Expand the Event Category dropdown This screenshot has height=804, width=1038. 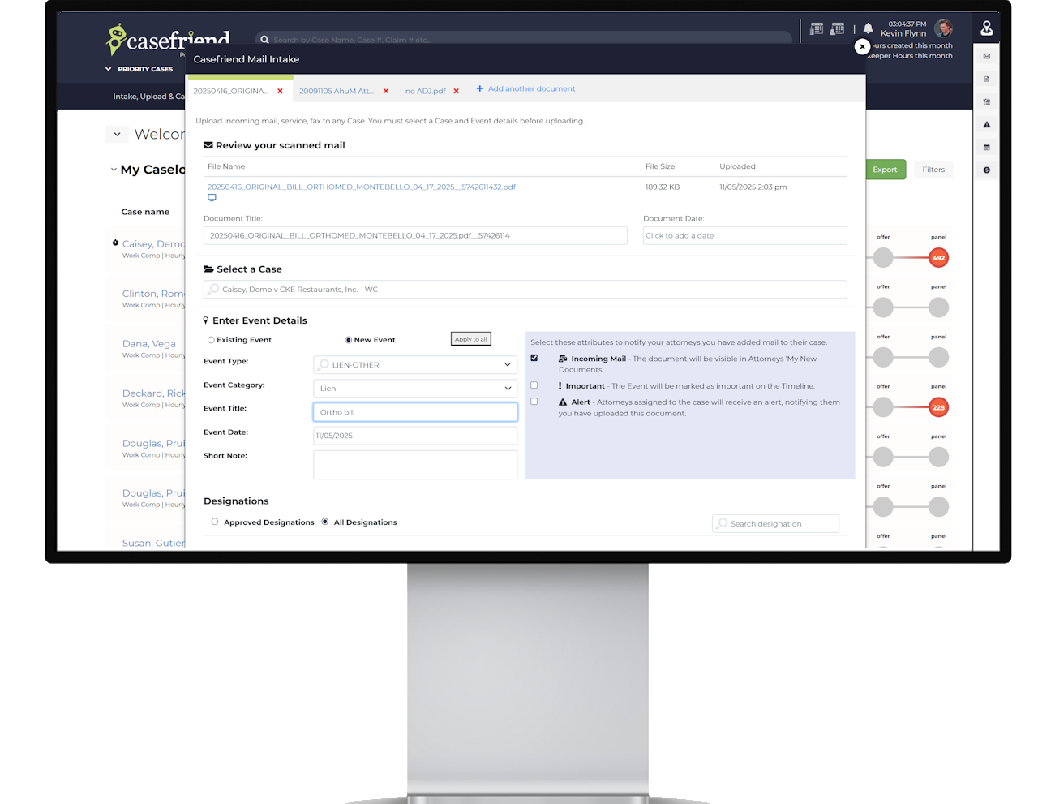415,389
